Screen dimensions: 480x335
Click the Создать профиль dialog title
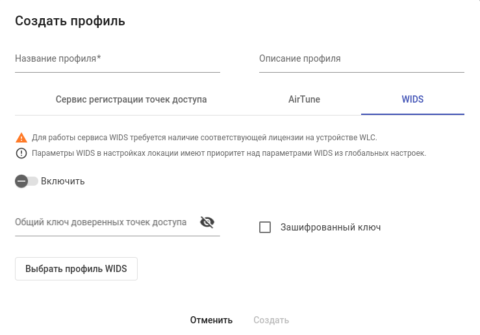tap(70, 21)
